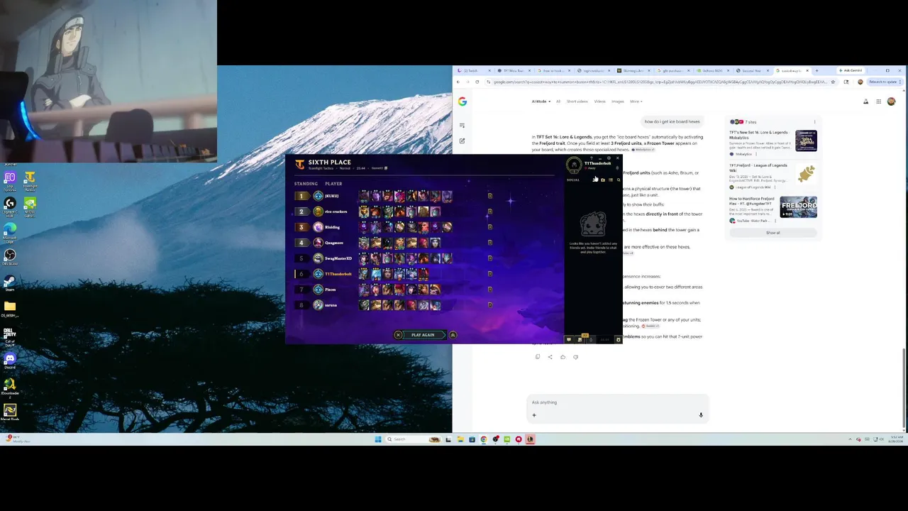Open Google apps grid icon

[x=878, y=101]
